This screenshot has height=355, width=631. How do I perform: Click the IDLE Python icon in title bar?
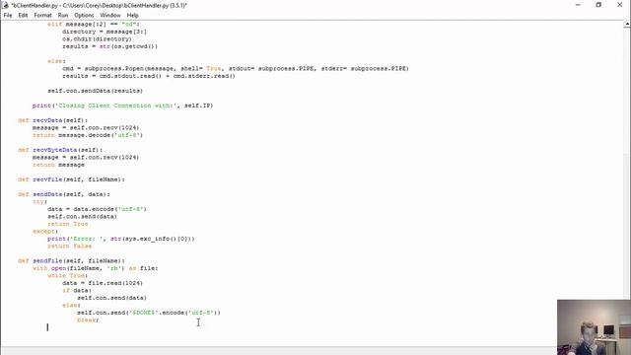pyautogui.click(x=5, y=5)
